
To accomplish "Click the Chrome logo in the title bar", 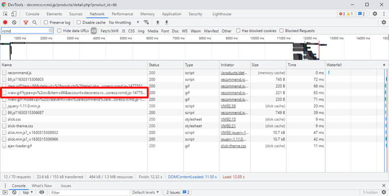I will pos(4,5).
